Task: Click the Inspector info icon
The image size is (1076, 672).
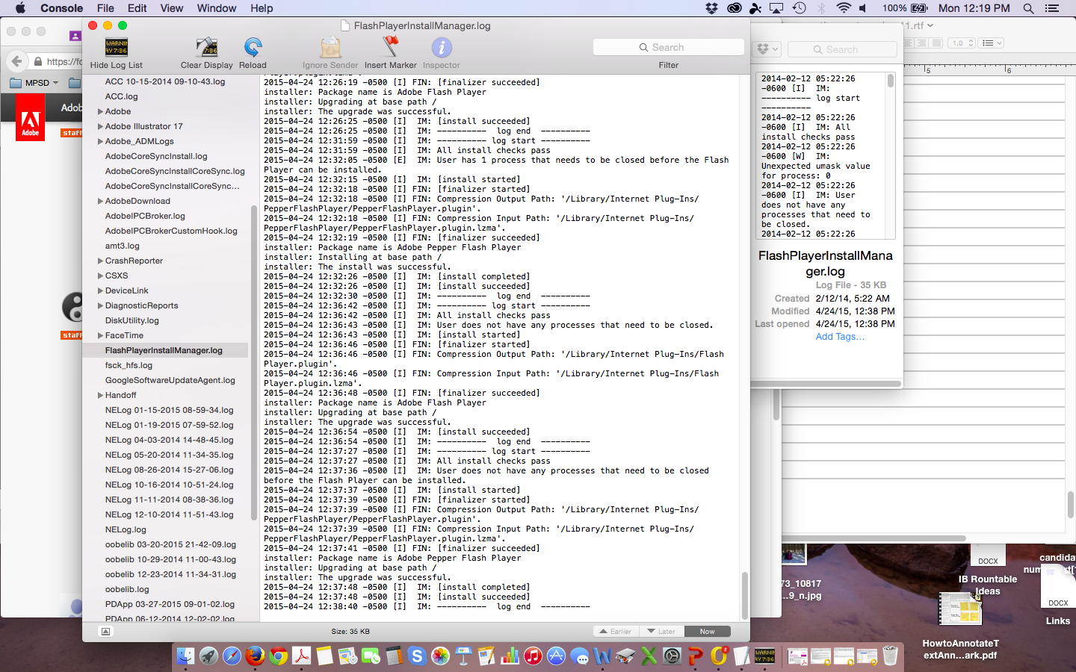Action: [442, 48]
